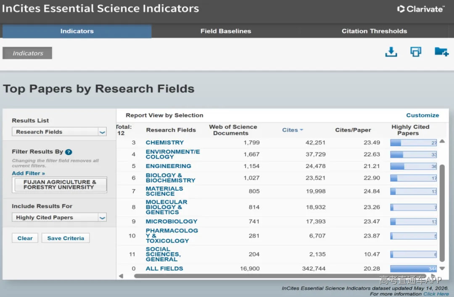
Task: Open the Research Fields results list dropdown
Action: pyautogui.click(x=59, y=132)
